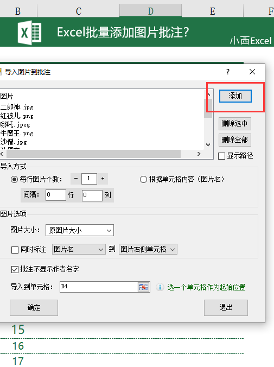Click the Excel logo in banner
The height and width of the screenshot is (367, 274).
pyautogui.click(x=29, y=33)
